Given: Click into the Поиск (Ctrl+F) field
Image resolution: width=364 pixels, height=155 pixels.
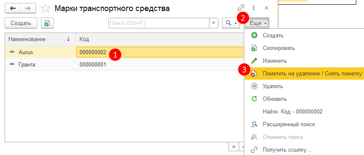Looking at the screenshot, I should (159, 23).
